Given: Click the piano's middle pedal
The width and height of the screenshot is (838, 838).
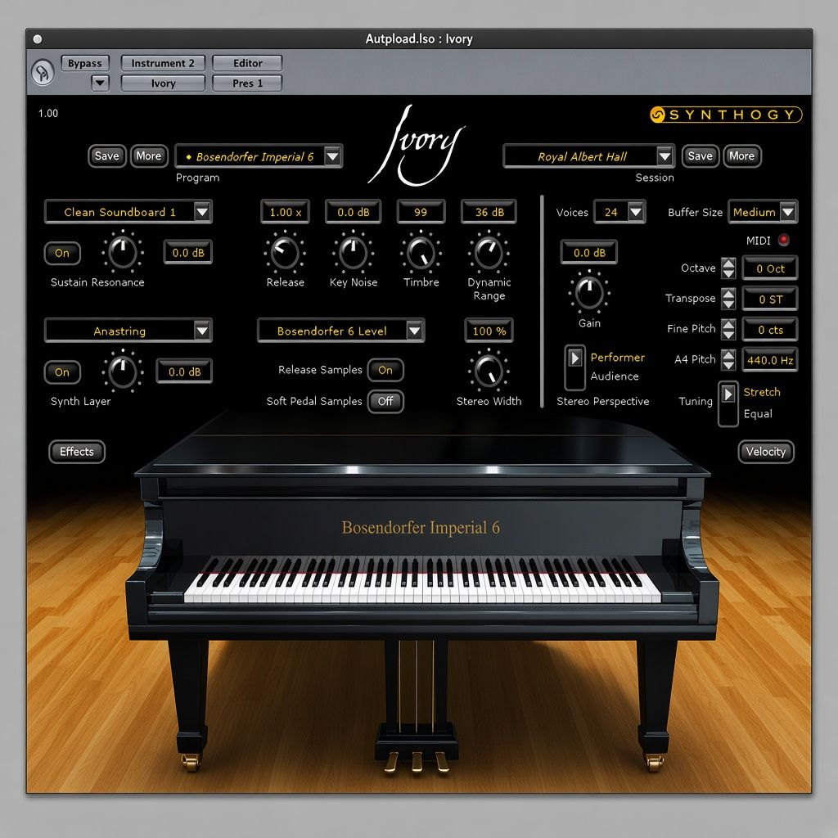Looking at the screenshot, I should (x=417, y=761).
